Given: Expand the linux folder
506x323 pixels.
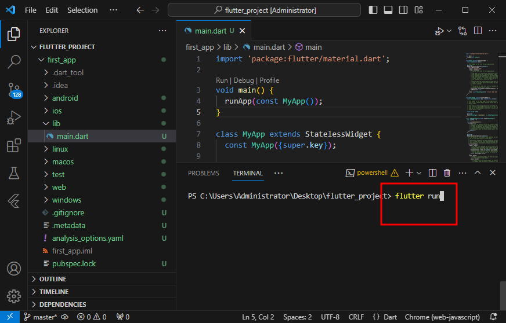Looking at the screenshot, I should click(102, 149).
